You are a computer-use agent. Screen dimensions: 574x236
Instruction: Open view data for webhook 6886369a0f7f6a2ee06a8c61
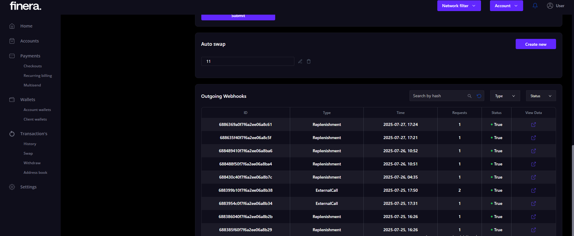pos(533,125)
